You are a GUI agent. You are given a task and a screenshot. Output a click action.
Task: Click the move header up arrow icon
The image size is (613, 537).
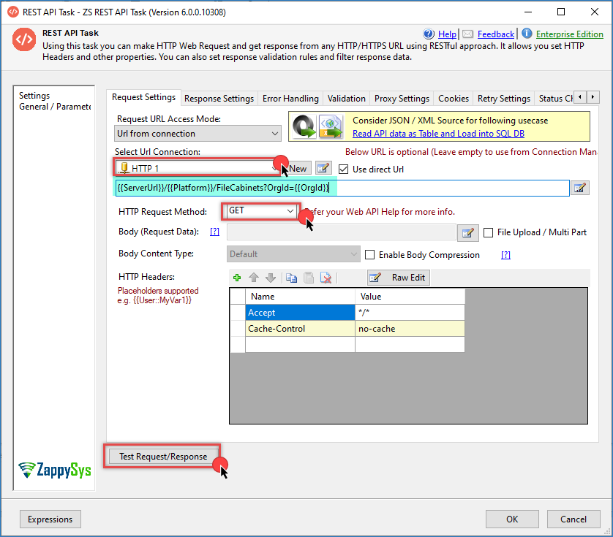pyautogui.click(x=255, y=278)
